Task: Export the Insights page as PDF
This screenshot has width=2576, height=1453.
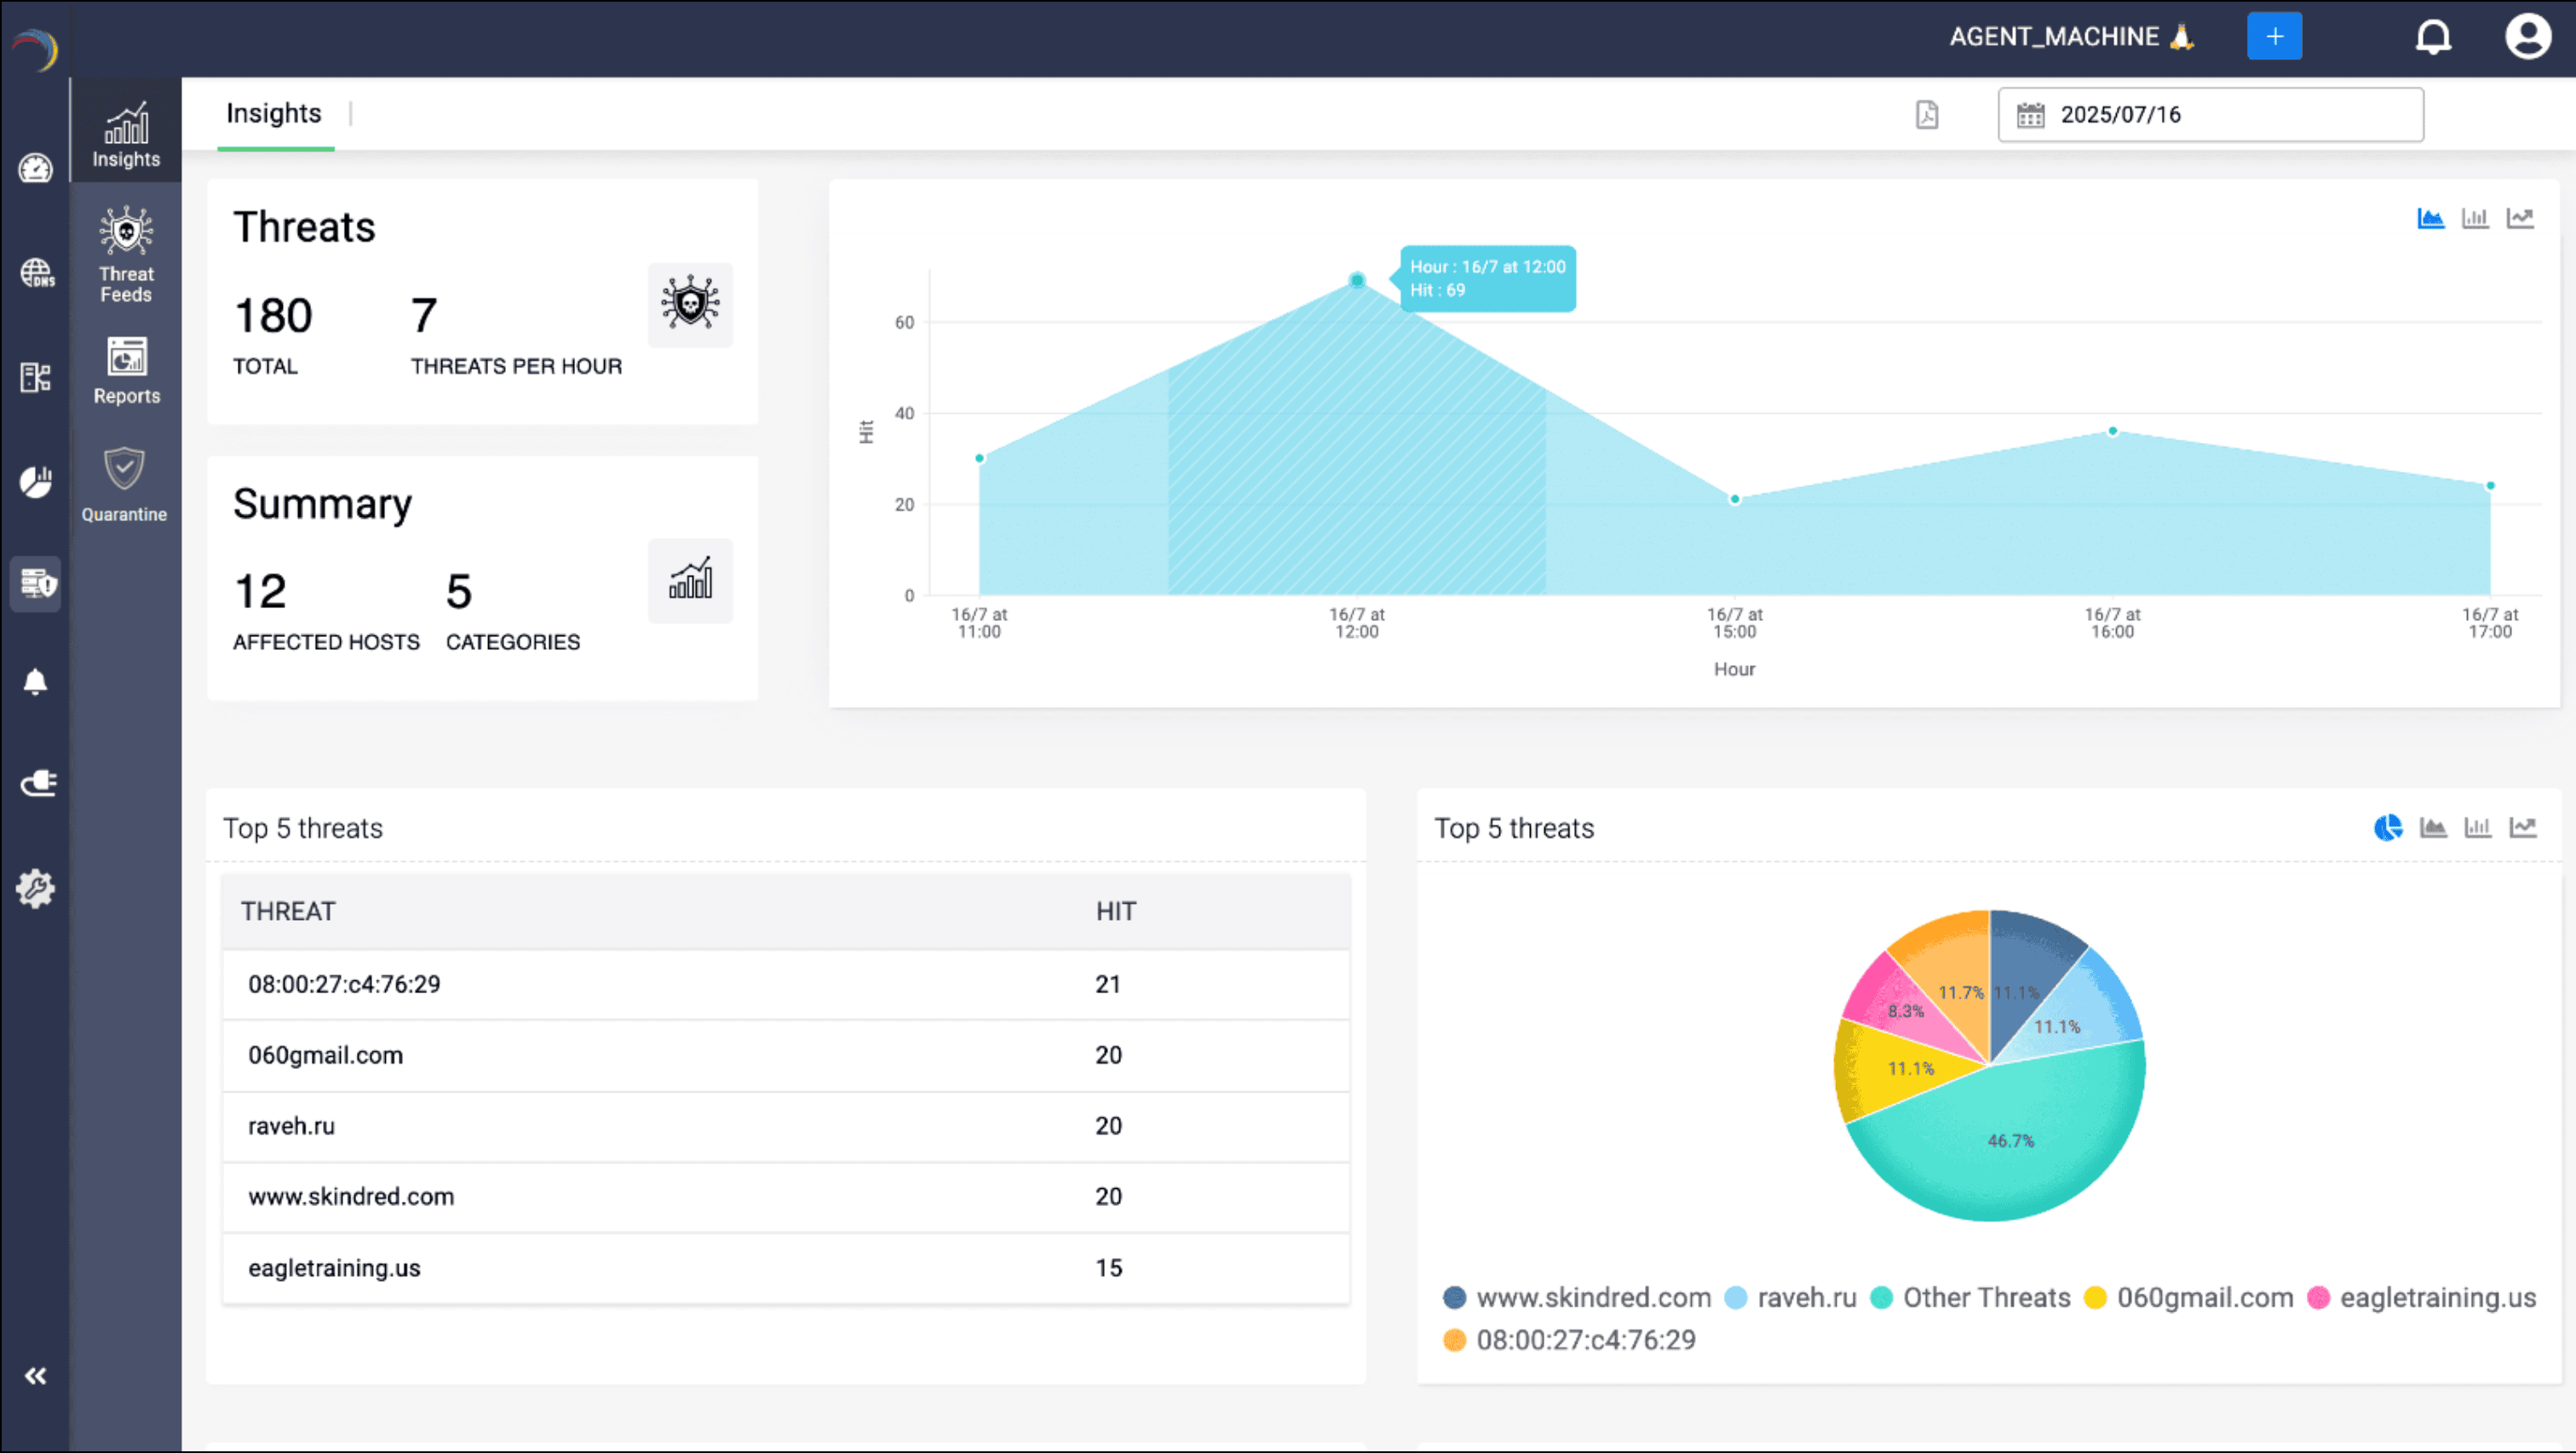Action: tap(1927, 114)
